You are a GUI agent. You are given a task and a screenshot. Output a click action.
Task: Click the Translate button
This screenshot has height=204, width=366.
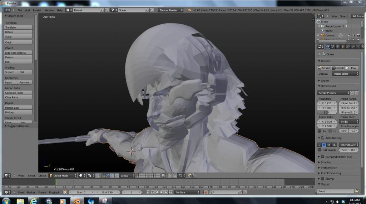(18, 28)
